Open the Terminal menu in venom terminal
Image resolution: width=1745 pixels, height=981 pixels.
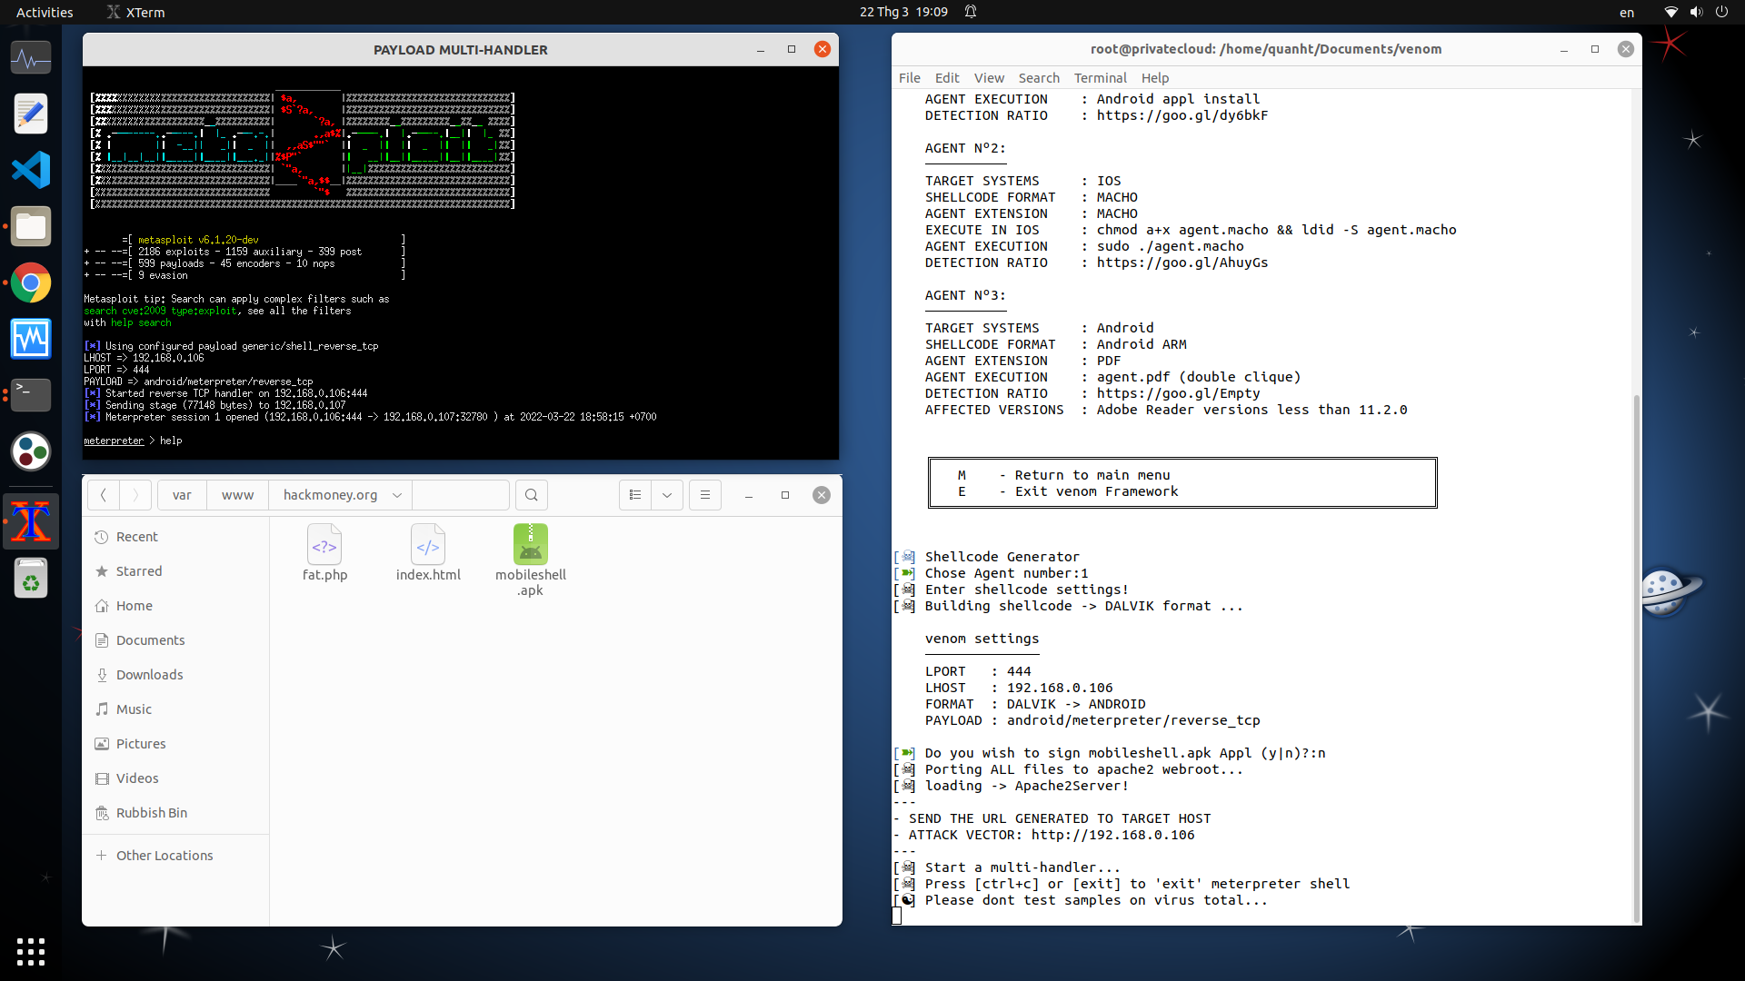[x=1100, y=78]
